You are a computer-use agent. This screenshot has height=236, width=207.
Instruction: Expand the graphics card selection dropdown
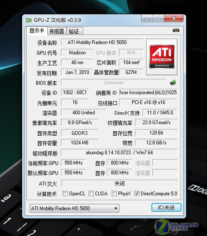[x=74, y=208]
